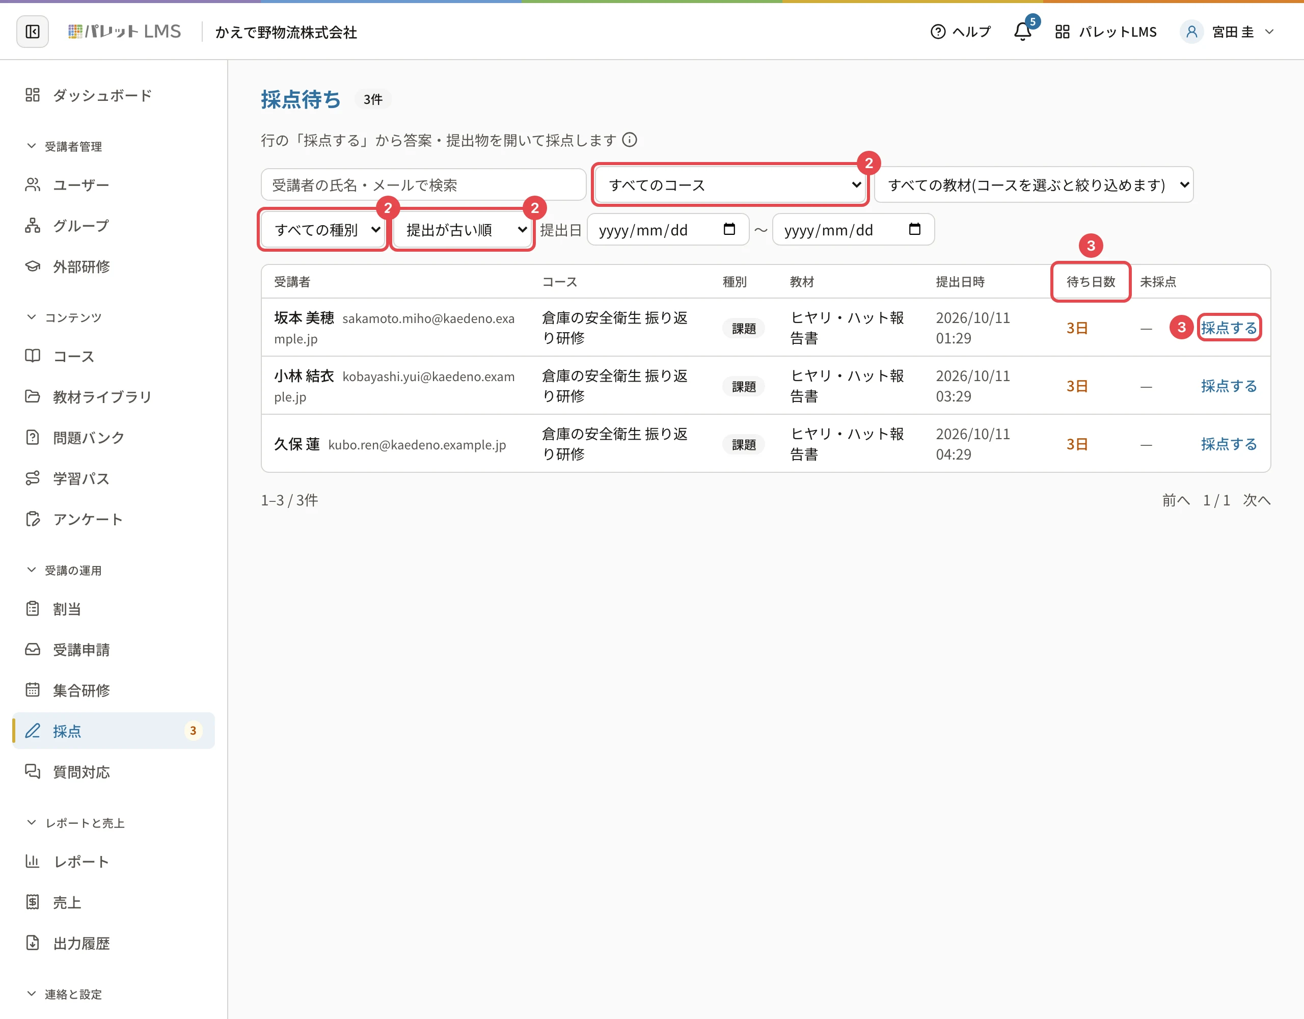The image size is (1304, 1019).
Task: Open 質問対応 in the sidebar
Action: (x=114, y=772)
